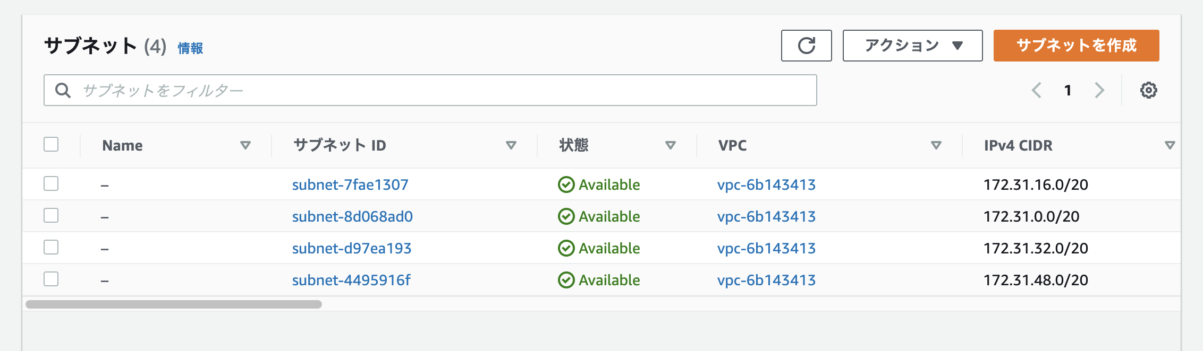
Task: Open the VPC column filter dropdown
Action: click(936, 145)
